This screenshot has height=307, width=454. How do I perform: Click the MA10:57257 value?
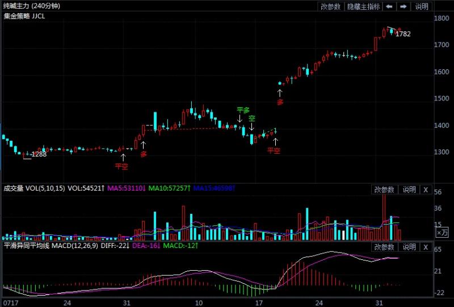pos(169,188)
